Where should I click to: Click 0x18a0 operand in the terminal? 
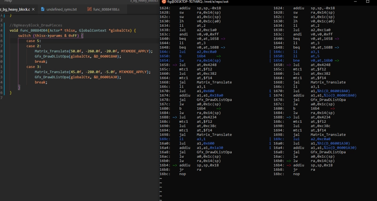tap(216, 95)
